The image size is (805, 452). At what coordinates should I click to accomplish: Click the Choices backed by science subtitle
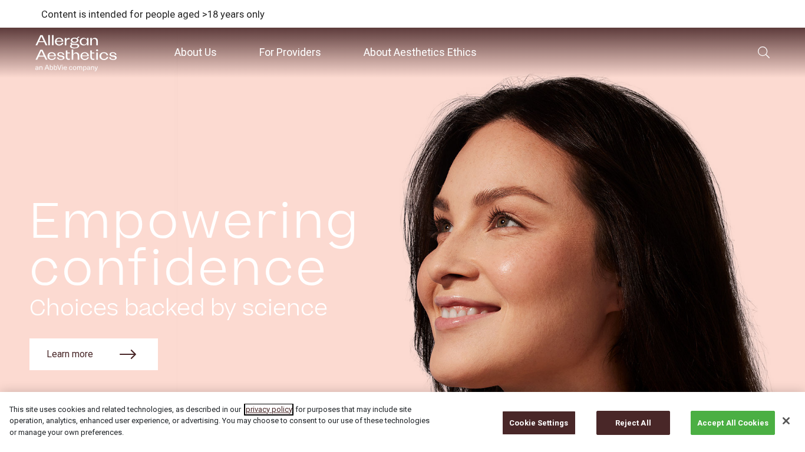(x=179, y=307)
